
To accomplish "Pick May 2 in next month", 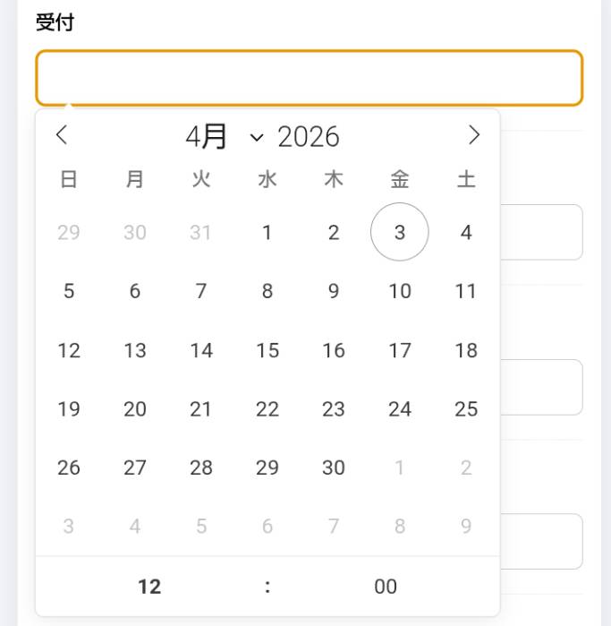I will tap(465, 467).
